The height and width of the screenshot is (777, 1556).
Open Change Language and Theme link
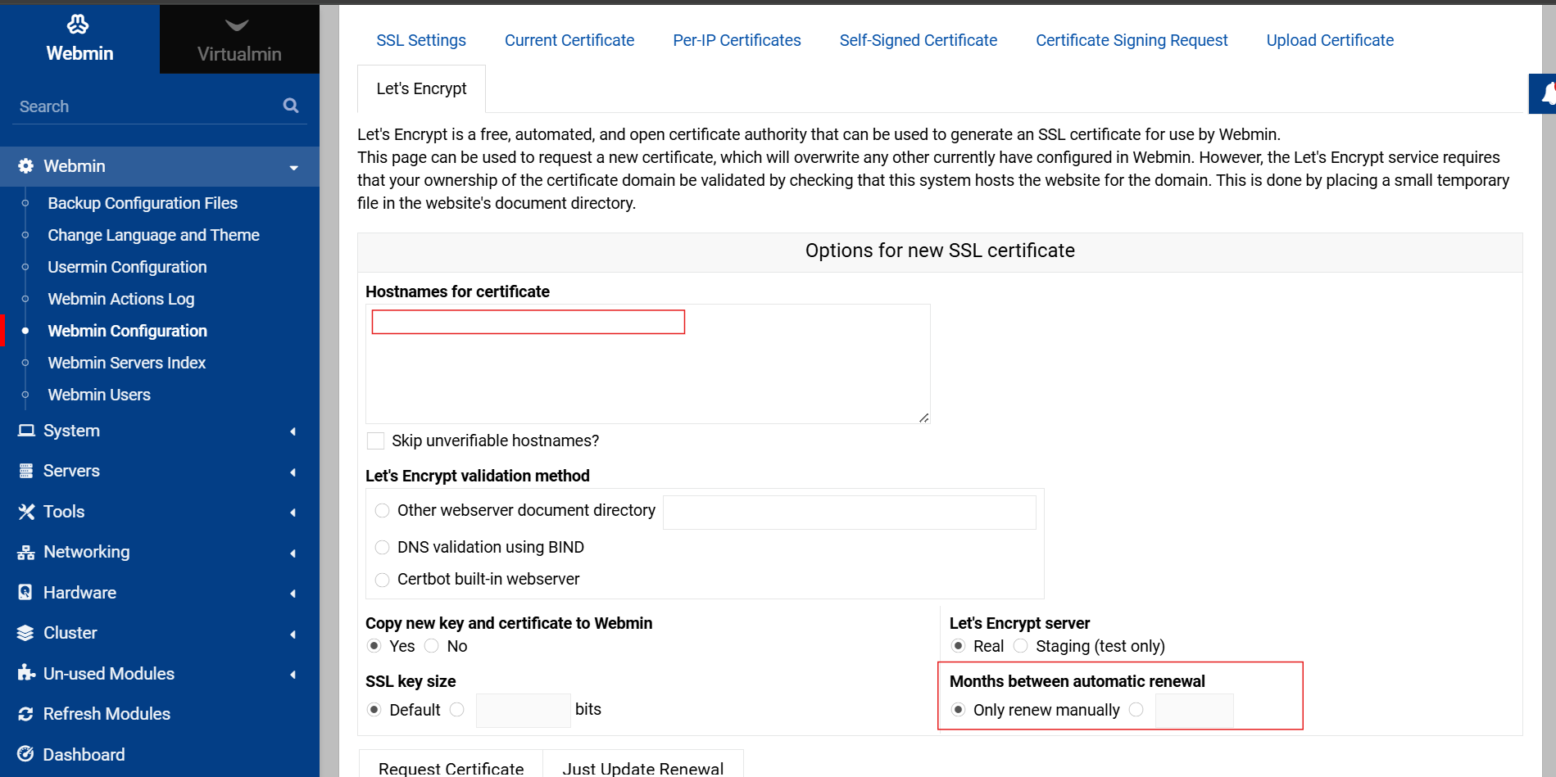coord(153,235)
